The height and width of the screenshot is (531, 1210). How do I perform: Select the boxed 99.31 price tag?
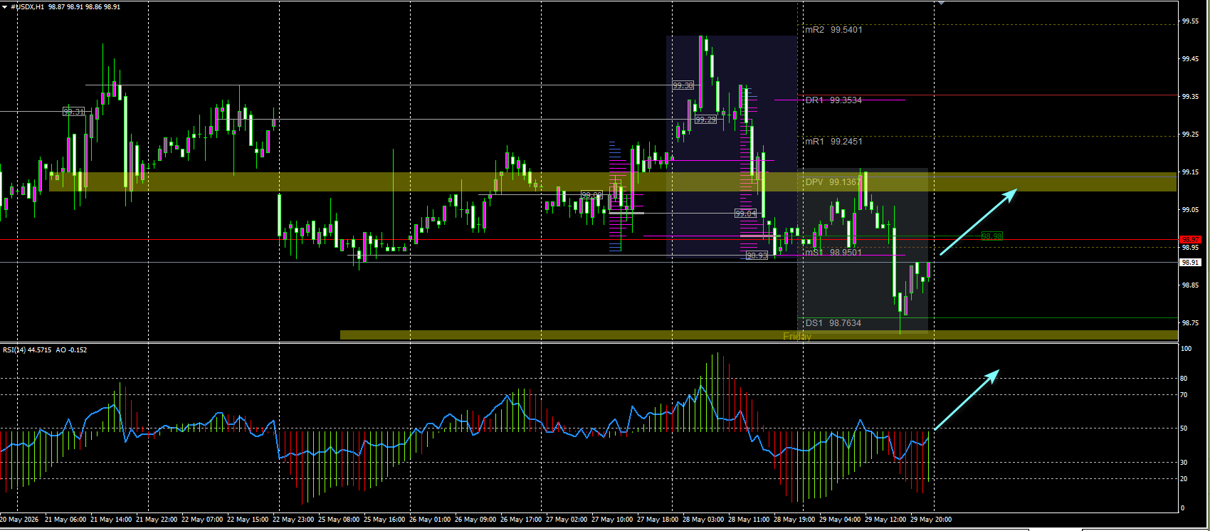[74, 112]
